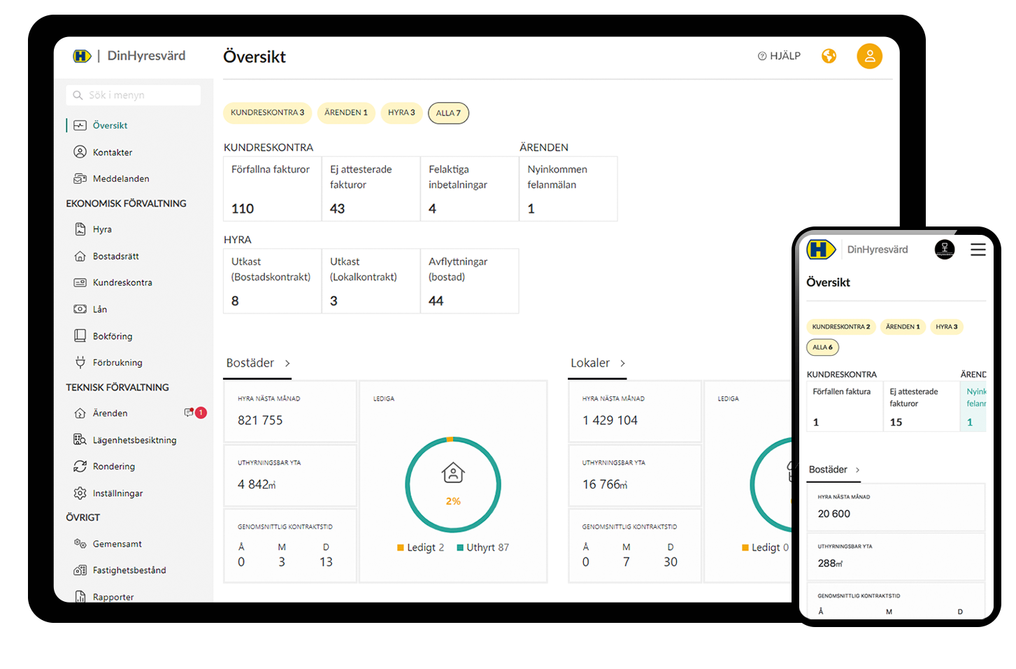Select ÄRENDEN 1 chip on phone
This screenshot has height=669, width=1016.
(x=903, y=326)
